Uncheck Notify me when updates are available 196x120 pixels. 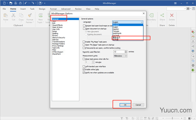pos(84,72)
